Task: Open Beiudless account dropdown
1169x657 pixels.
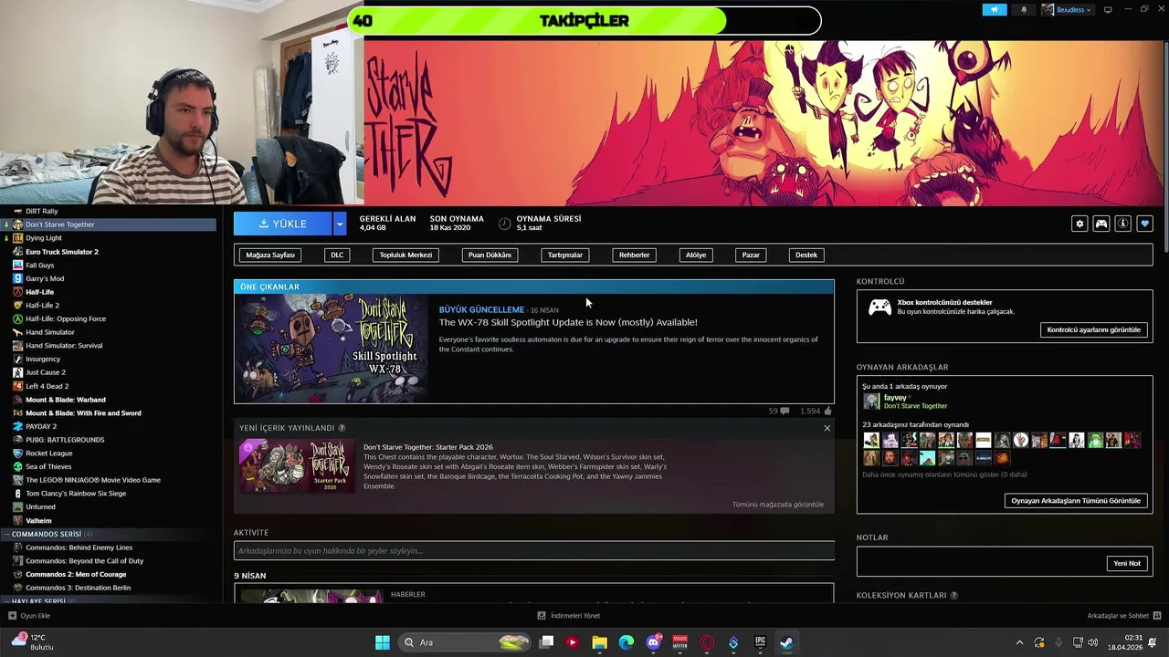Action: click(1066, 9)
